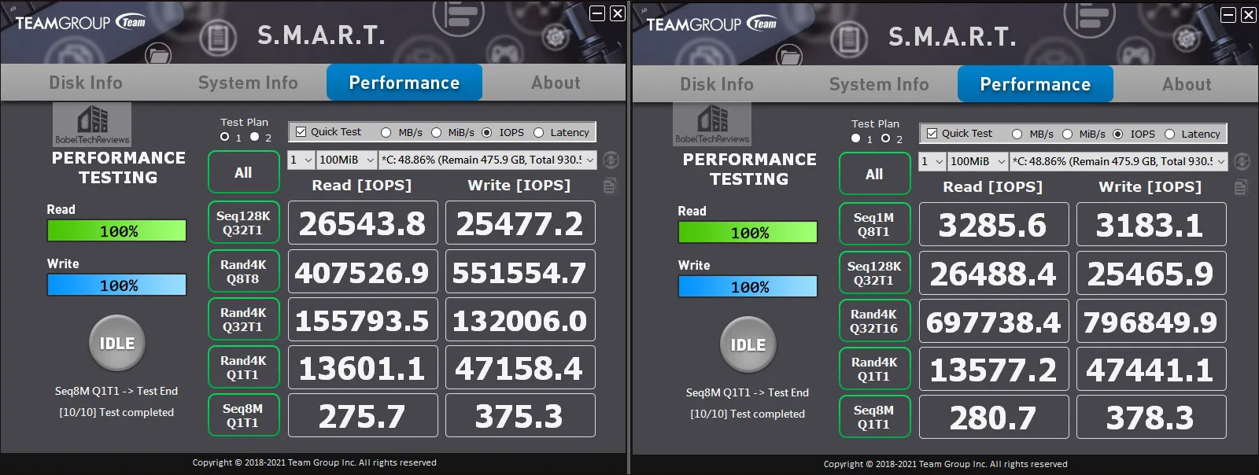The image size is (1259, 475).
Task: Select the MB/s radio option in right window
Action: (x=1017, y=134)
